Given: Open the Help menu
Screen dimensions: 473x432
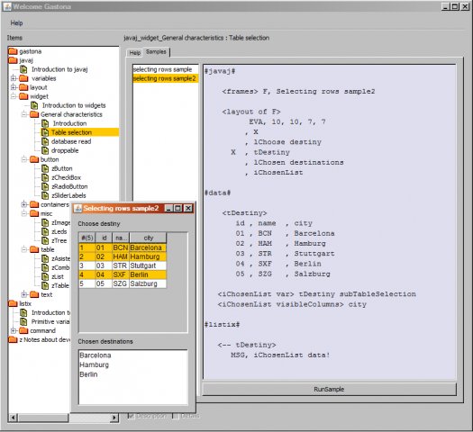Looking at the screenshot, I should tap(16, 22).
